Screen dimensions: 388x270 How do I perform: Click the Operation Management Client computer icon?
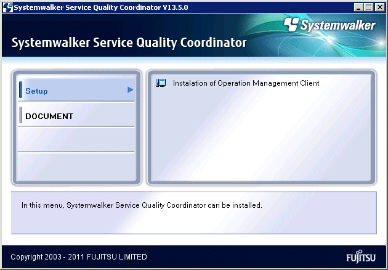coord(161,83)
